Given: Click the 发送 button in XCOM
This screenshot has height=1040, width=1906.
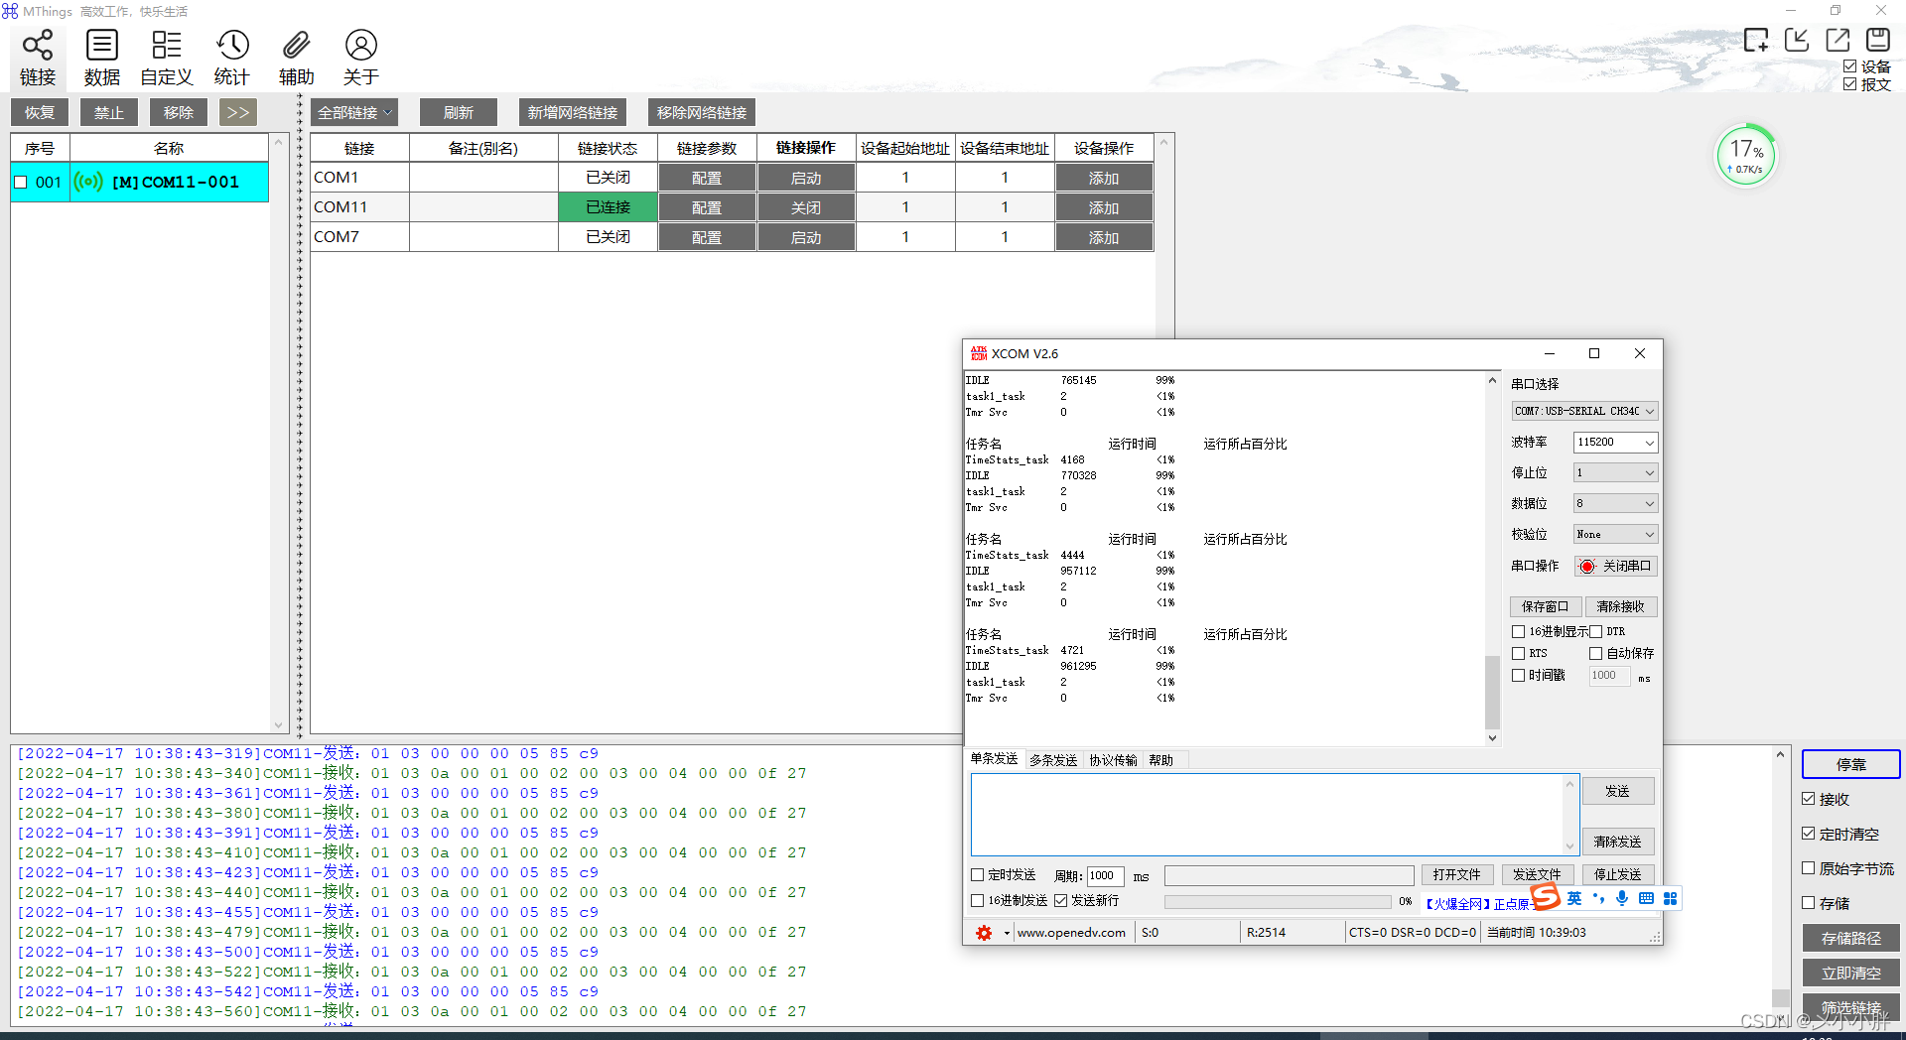Looking at the screenshot, I should pyautogui.click(x=1618, y=791).
